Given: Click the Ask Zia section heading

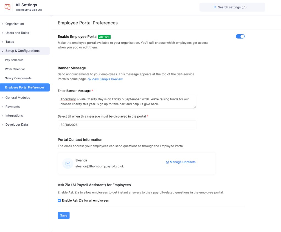Looking at the screenshot, I should (94, 185).
